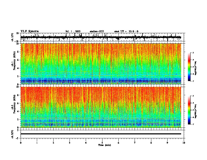Select the date text "Jul 1, 2023"
The image size is (207, 160).
(73, 31)
